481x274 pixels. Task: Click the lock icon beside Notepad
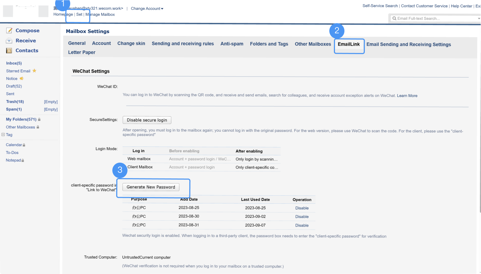coord(23,160)
